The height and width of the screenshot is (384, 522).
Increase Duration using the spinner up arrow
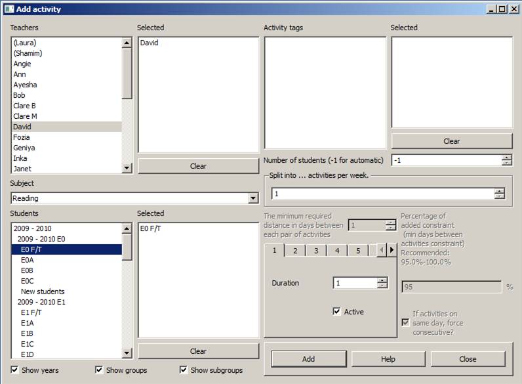pos(383,280)
